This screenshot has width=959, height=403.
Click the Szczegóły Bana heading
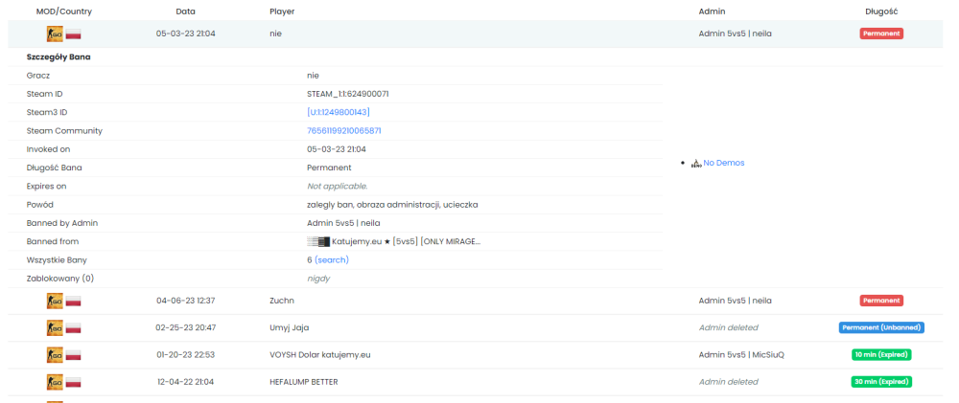pyautogui.click(x=58, y=57)
